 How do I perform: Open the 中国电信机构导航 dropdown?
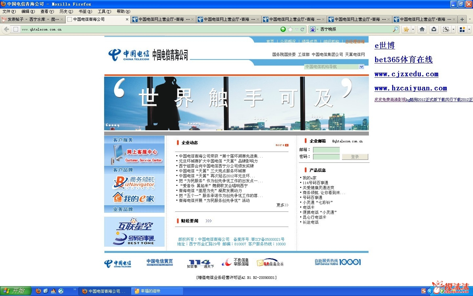pos(334,67)
